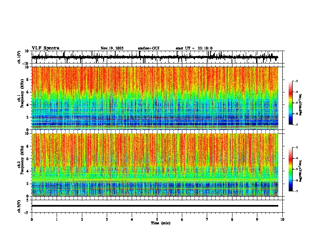Click tick label '3' on the Time axis
This screenshot has height=246, width=318.
tap(107, 219)
